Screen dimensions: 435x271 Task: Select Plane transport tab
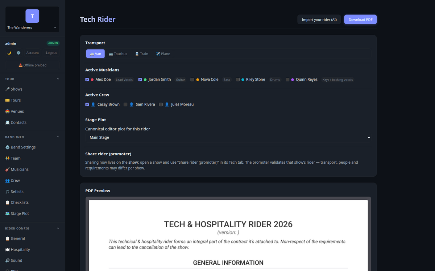click(163, 54)
